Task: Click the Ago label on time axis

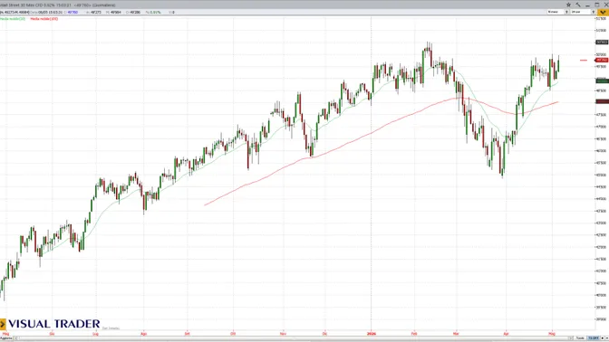Action: [144, 334]
